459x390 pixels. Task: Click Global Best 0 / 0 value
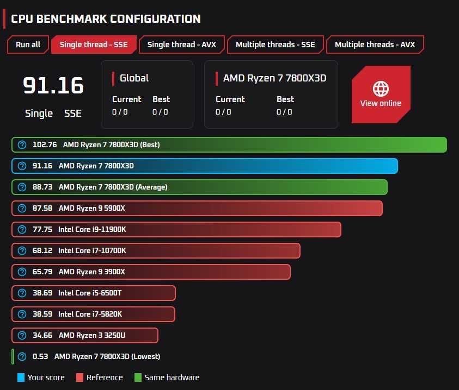(x=160, y=112)
